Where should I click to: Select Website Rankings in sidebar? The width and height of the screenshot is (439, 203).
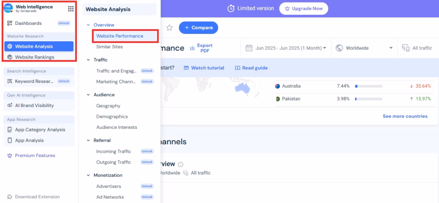pos(34,57)
